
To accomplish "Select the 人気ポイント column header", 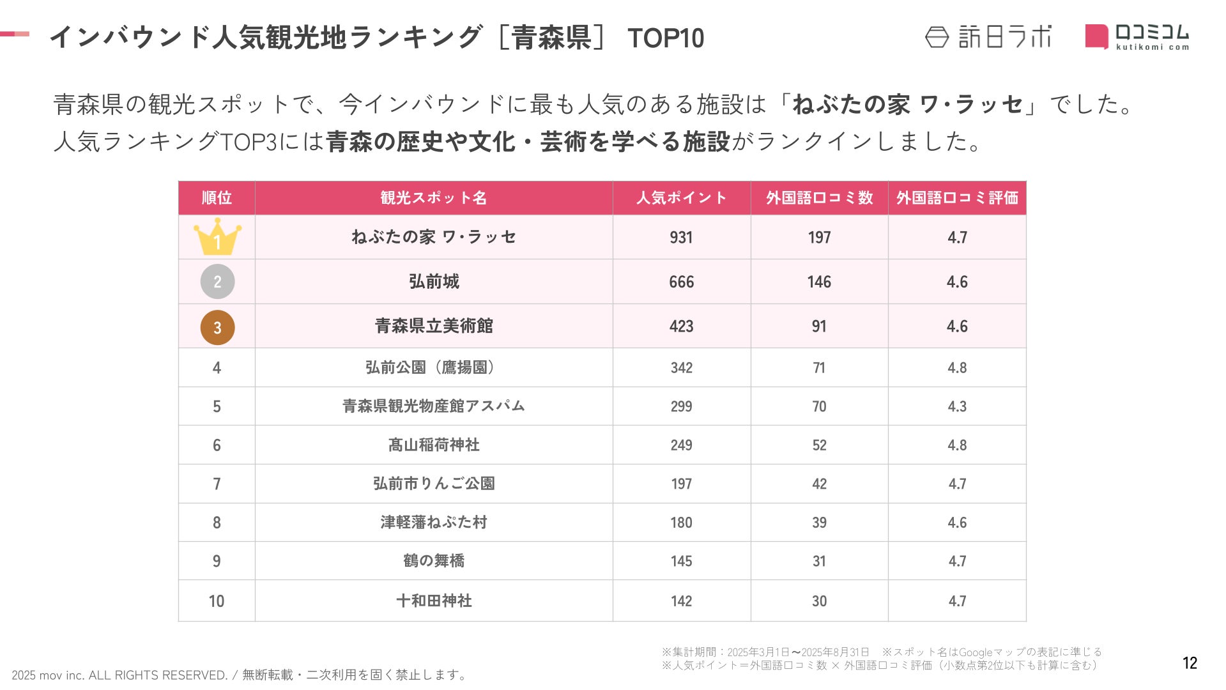I will (682, 198).
